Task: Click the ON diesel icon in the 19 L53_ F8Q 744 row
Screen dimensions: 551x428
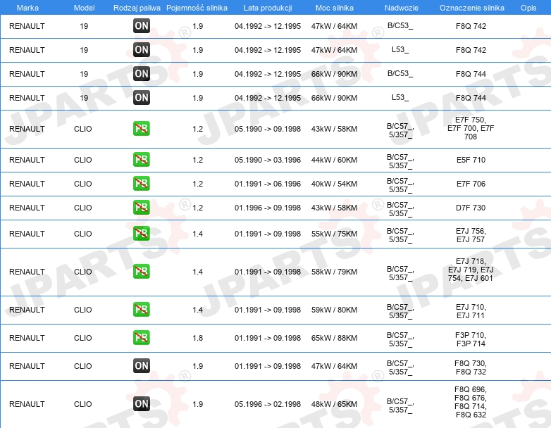Action: (142, 97)
